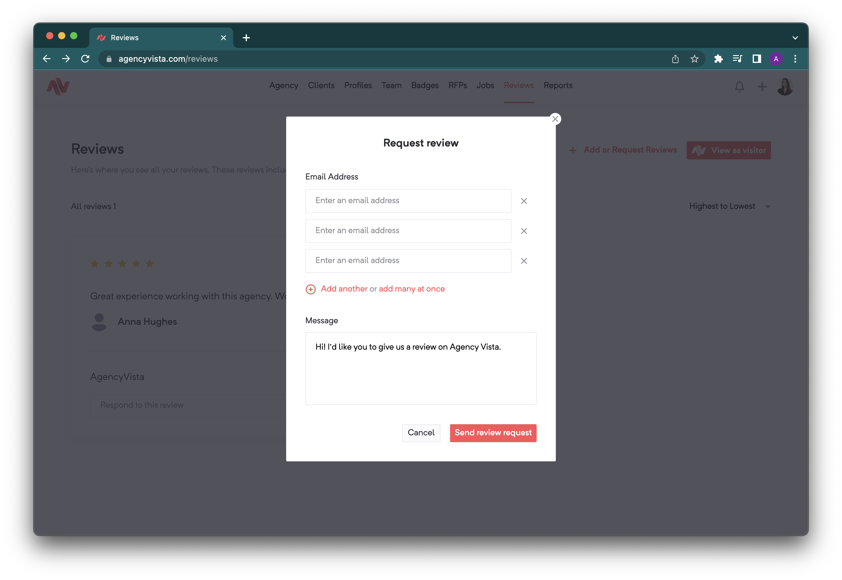Viewport: 842px width, 580px height.
Task: Open the Badges menu item
Action: [425, 85]
